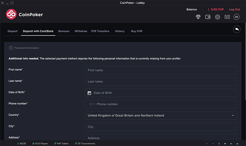Open messages via the envelope icon
This screenshot has height=146, width=246.
click(227, 17)
